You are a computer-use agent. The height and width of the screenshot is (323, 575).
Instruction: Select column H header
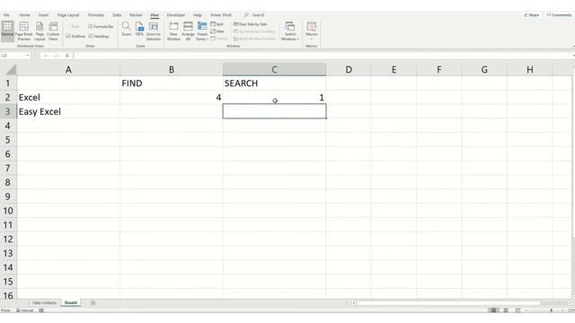(530, 70)
